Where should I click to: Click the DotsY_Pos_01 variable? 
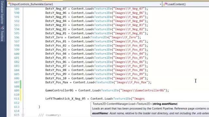pos(56,41)
